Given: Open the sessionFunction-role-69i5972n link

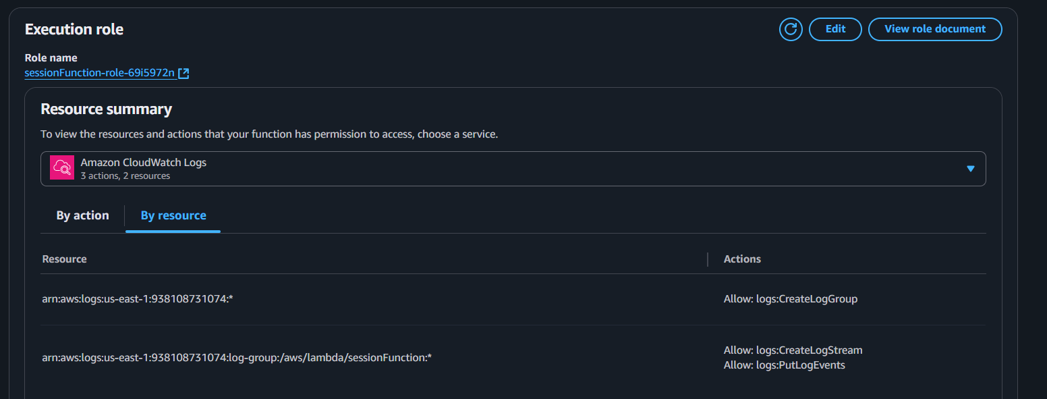Looking at the screenshot, I should [100, 73].
